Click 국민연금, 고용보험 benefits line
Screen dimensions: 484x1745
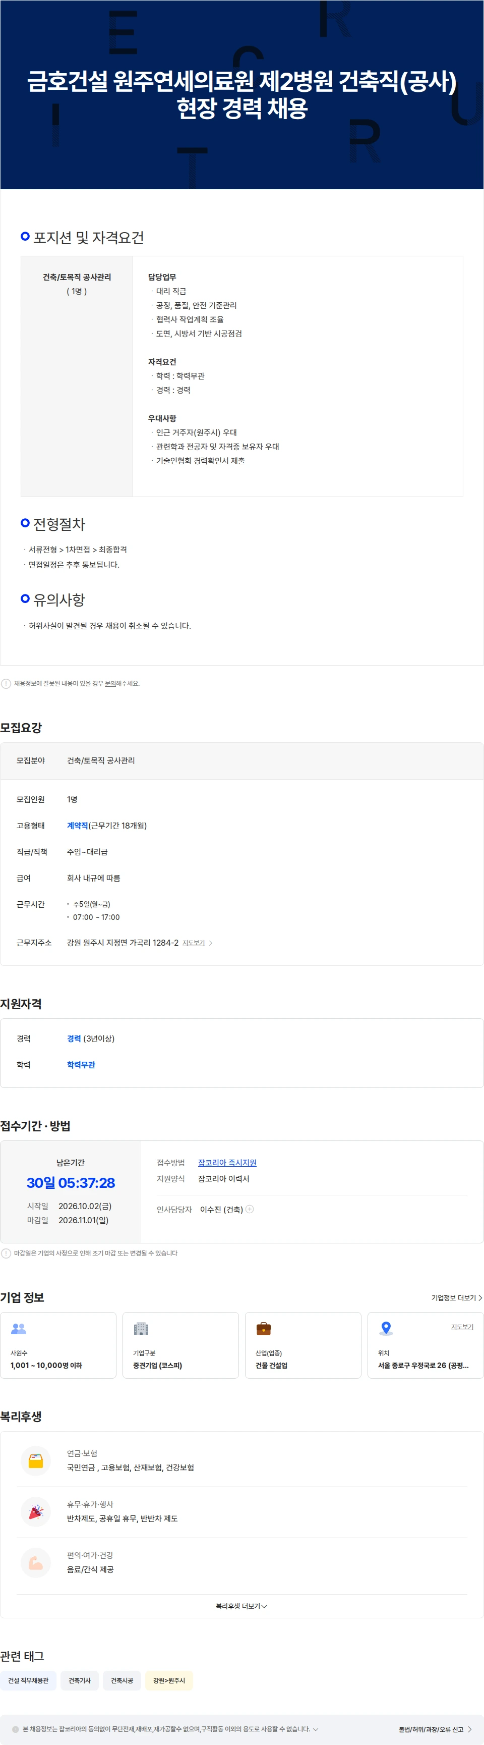(x=131, y=1467)
